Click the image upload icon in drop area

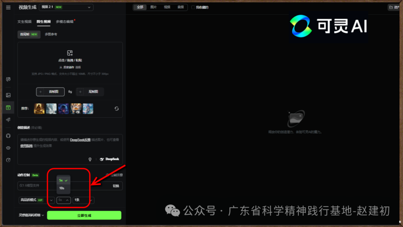pyautogui.click(x=70, y=53)
